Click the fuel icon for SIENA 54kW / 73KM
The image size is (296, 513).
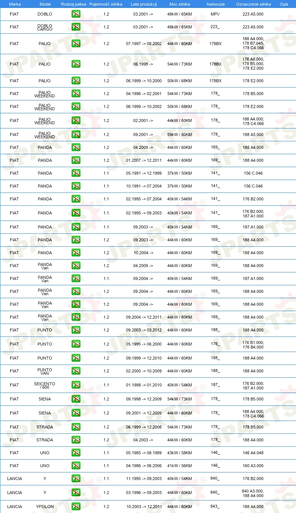pyautogui.click(x=76, y=399)
